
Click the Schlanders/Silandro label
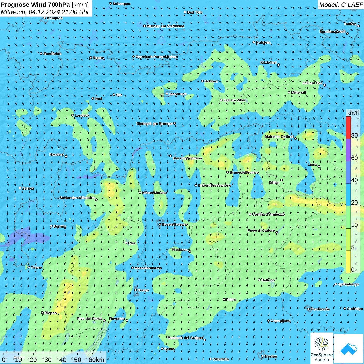click(77, 198)
